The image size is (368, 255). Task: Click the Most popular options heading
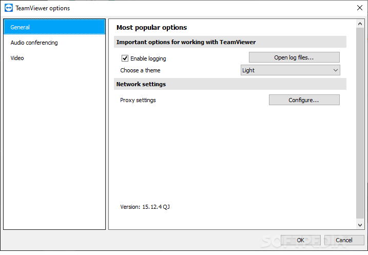[151, 27]
